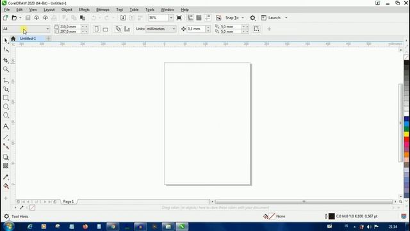Screen dimensions: 410x231
Task: Open Options via the gear icon
Action: 252,18
